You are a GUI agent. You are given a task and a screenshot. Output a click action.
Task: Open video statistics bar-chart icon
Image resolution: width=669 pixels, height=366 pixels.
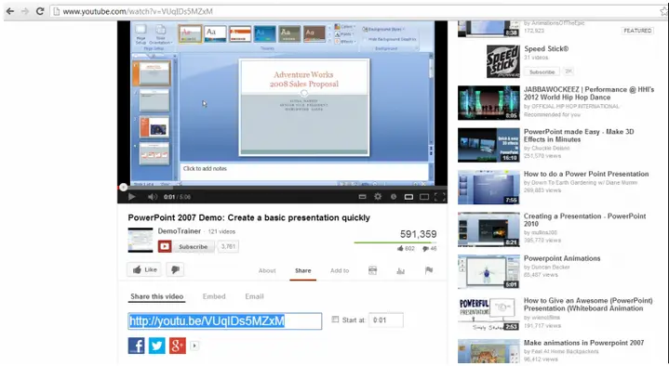tap(401, 270)
